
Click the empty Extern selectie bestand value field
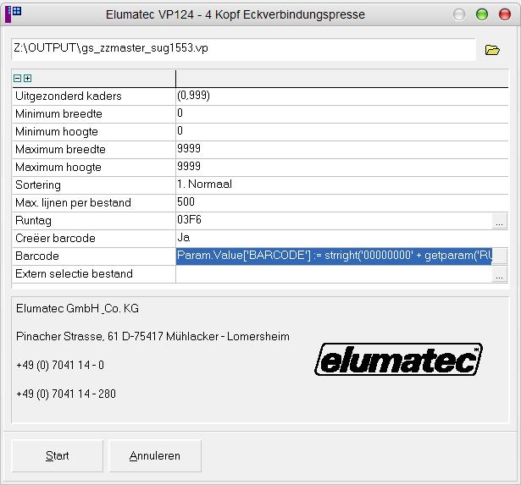[334, 274]
